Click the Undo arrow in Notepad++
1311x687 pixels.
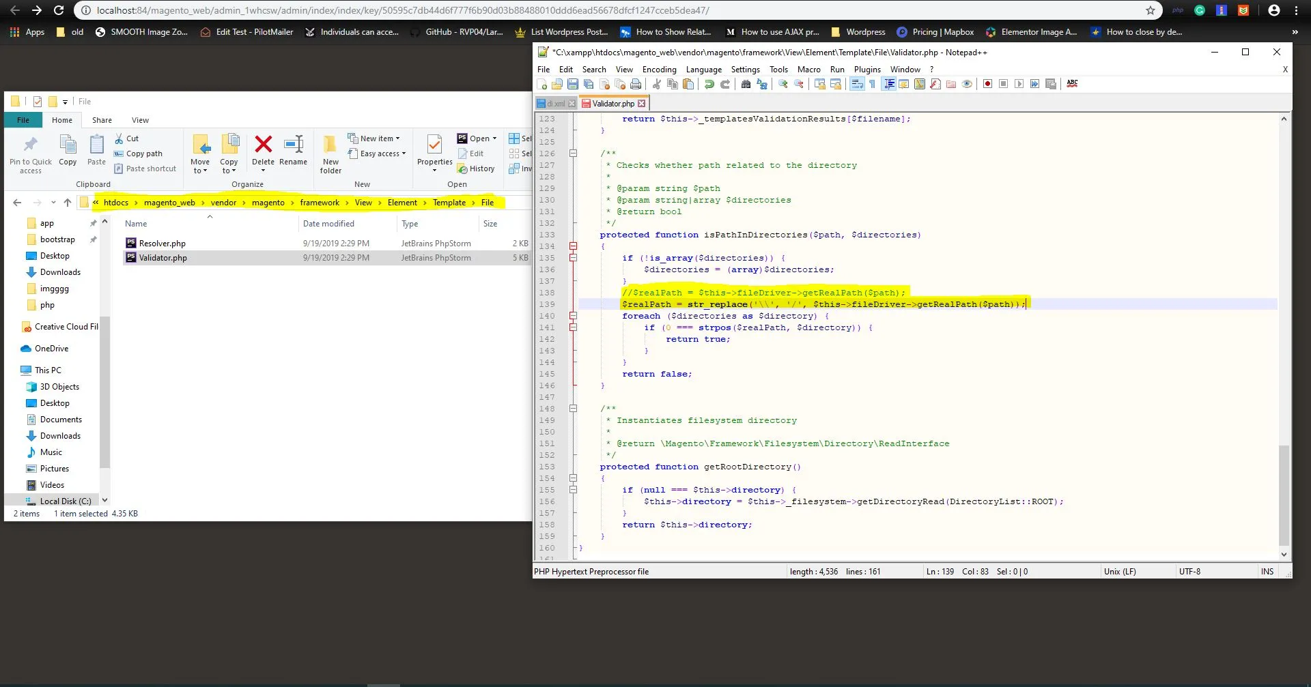(x=709, y=84)
